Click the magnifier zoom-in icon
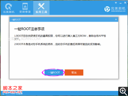128x96 pixels. click(123, 91)
